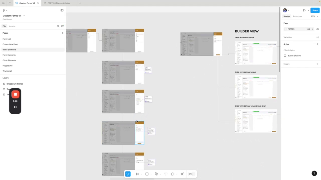Open the Variables settings icon
This screenshot has height=180, width=321.
tap(317, 37)
